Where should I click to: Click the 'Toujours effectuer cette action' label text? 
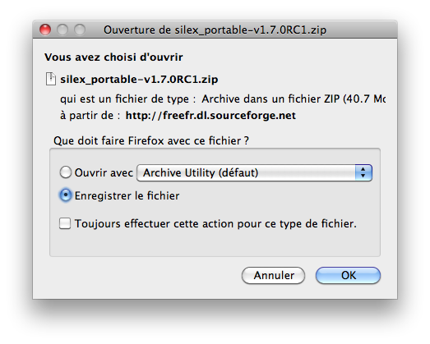pyautogui.click(x=215, y=224)
